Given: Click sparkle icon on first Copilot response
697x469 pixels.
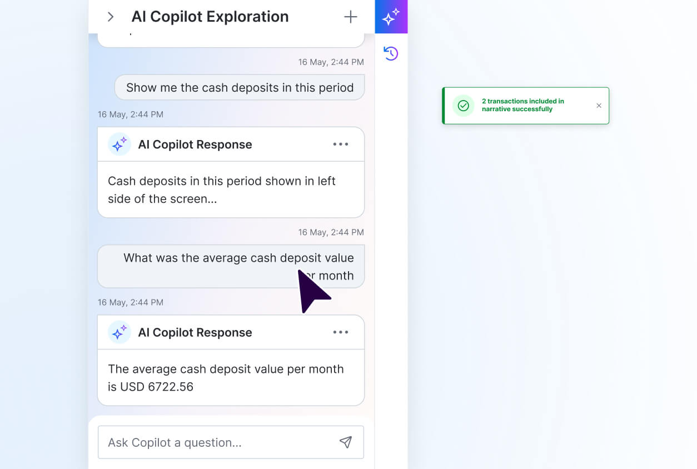Looking at the screenshot, I should pos(120,144).
